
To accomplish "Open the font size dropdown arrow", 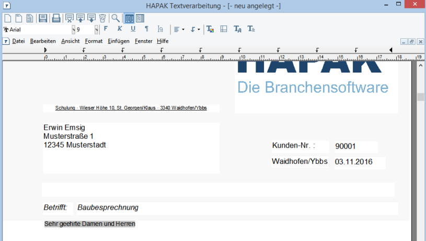I will pos(96,30).
